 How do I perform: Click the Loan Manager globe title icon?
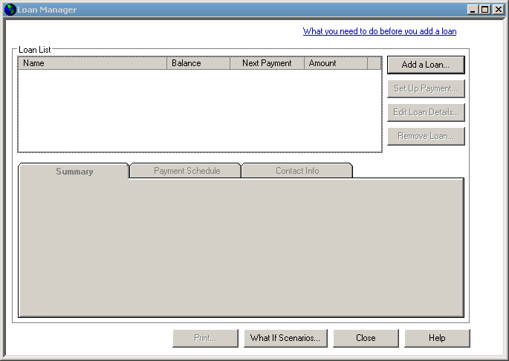(x=10, y=10)
